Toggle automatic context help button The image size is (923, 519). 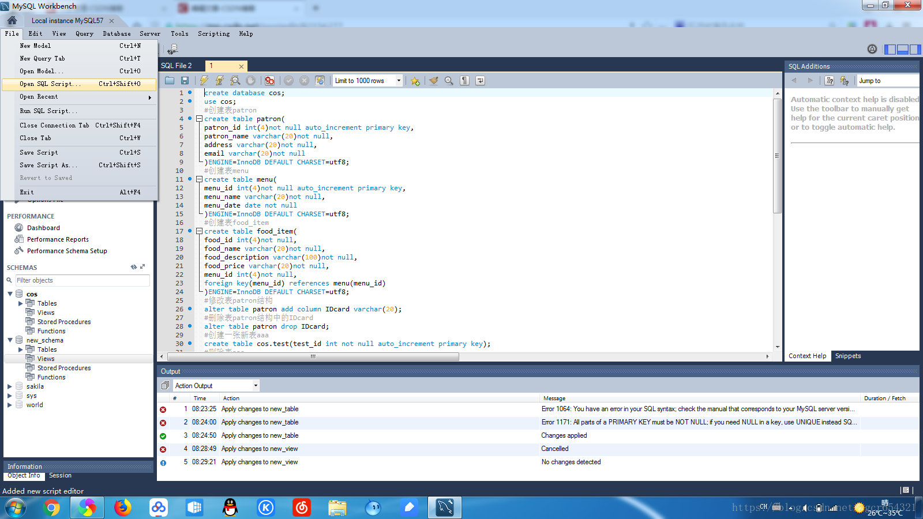(x=845, y=81)
